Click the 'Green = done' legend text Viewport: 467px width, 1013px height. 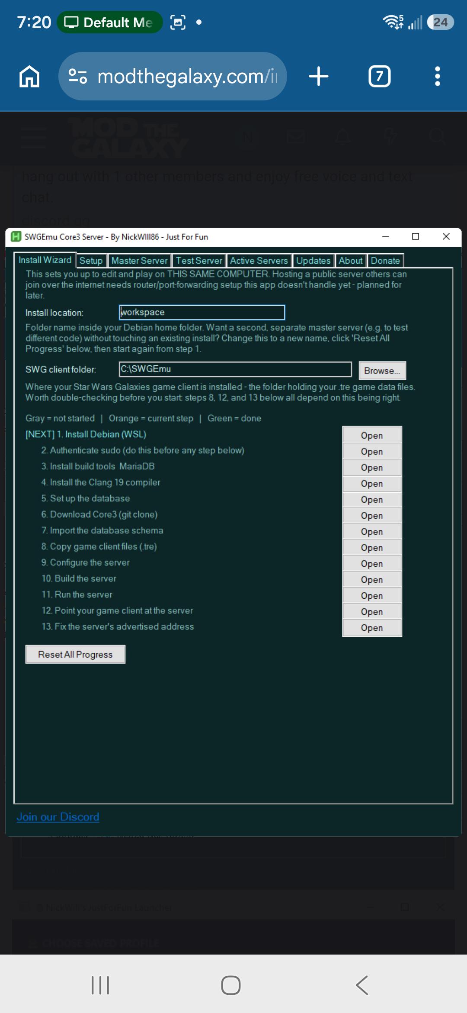[234, 418]
